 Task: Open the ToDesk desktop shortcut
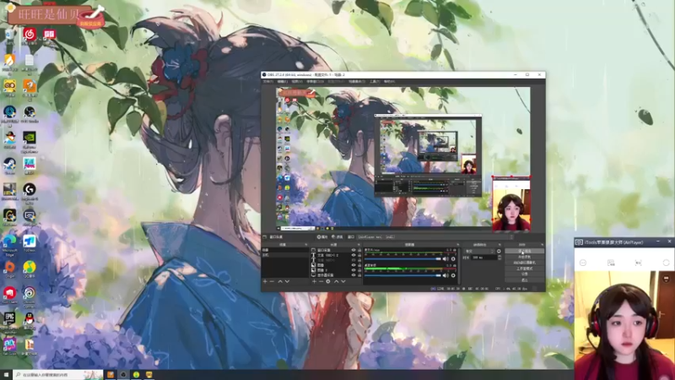[30, 242]
